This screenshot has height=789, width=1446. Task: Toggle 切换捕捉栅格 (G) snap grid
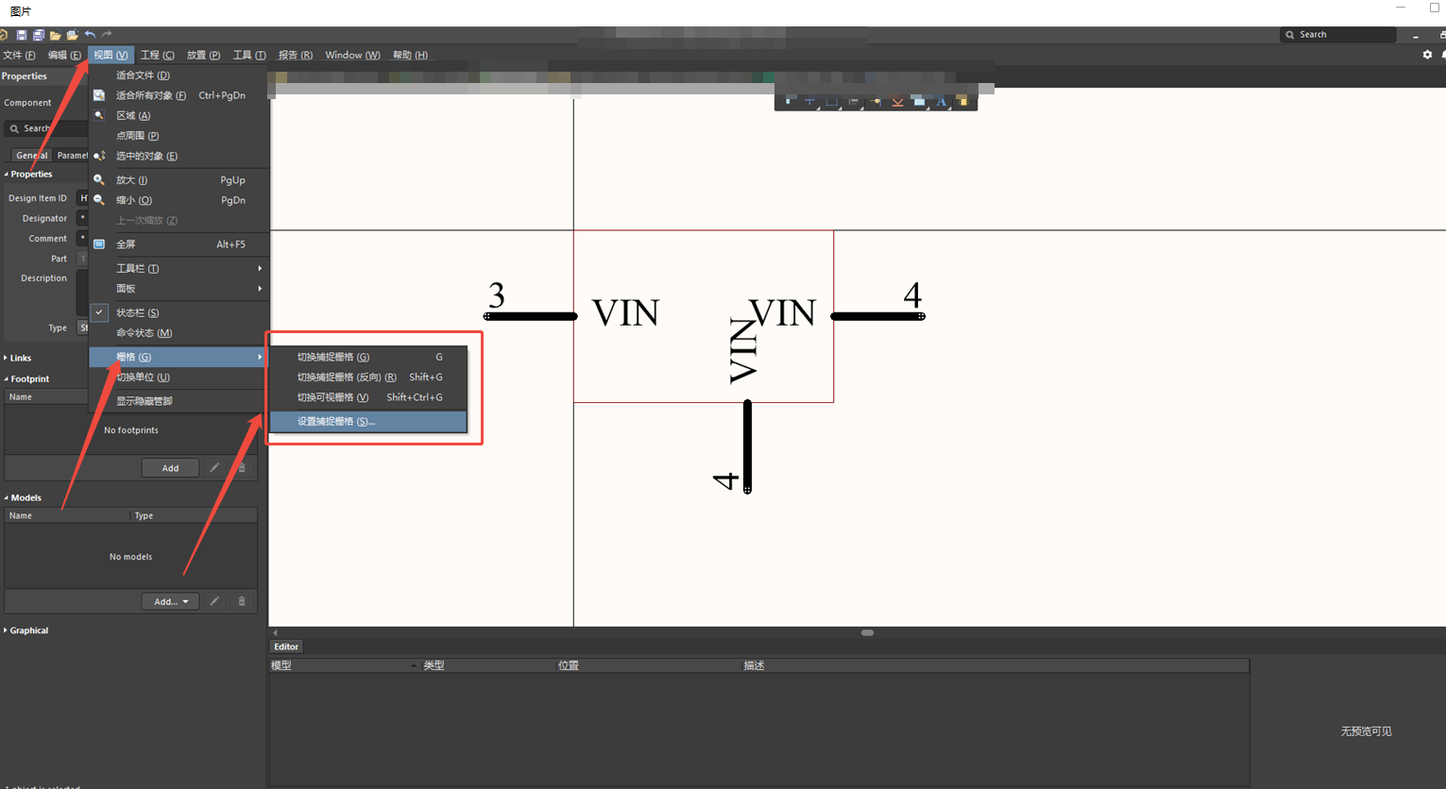pos(368,357)
